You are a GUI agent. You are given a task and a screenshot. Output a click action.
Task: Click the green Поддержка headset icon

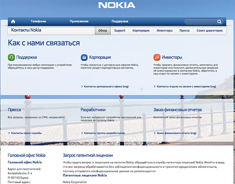point(11,57)
